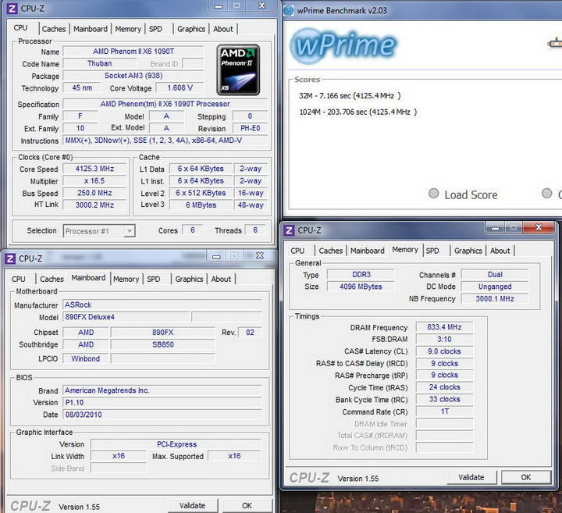Go to SPD tab in the Memory CPU-Z window
This screenshot has width=562, height=513.
[432, 251]
